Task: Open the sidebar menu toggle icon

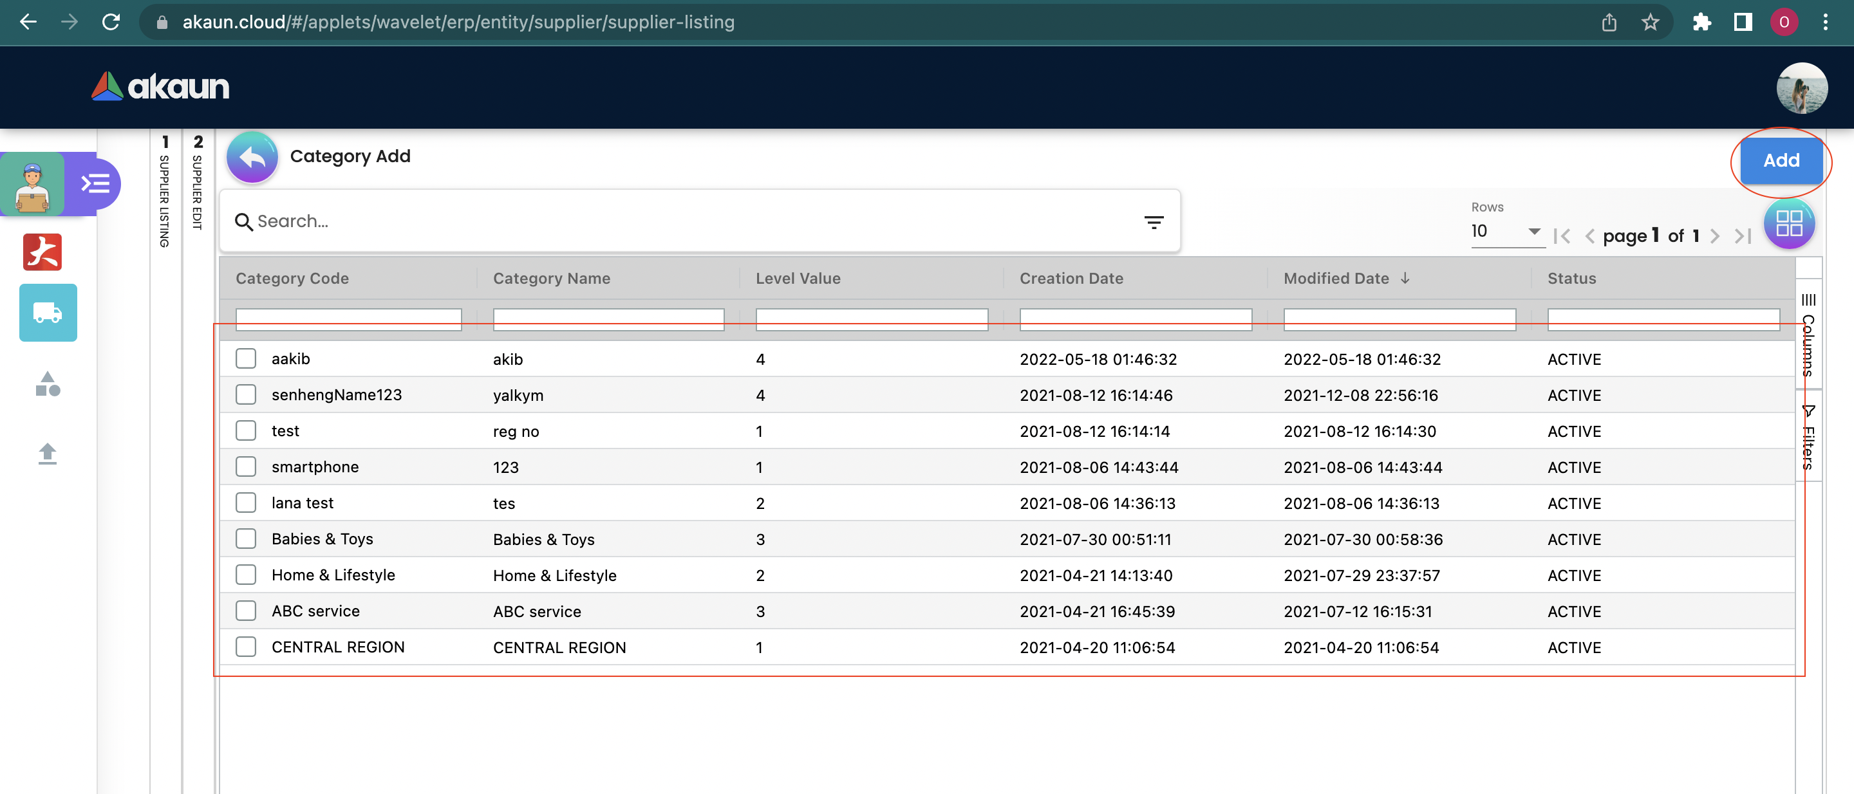Action: click(x=94, y=184)
